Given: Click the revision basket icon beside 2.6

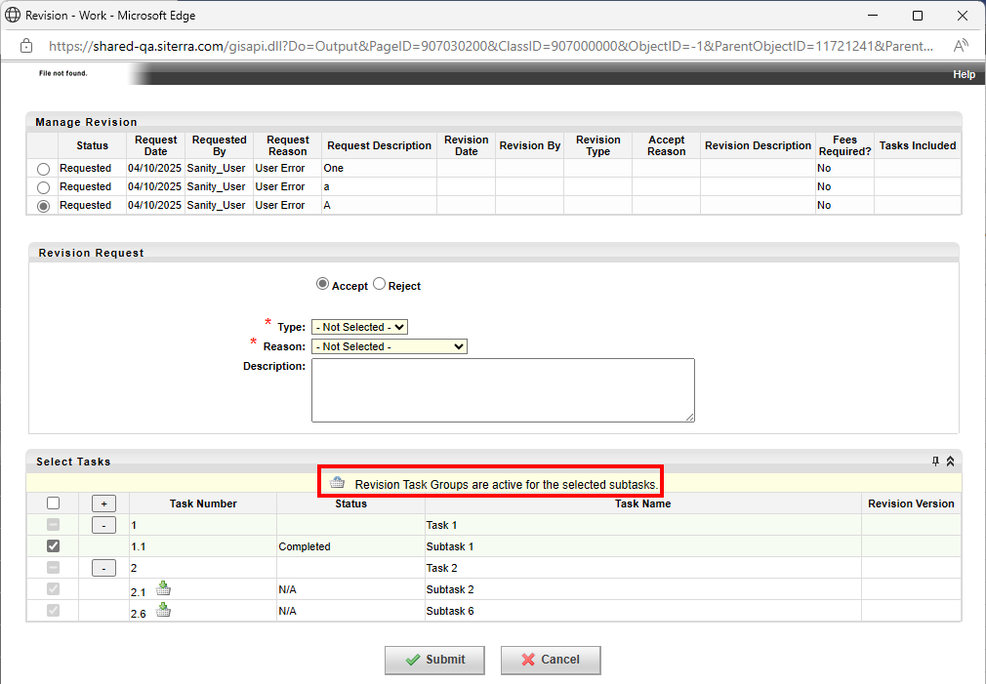Looking at the screenshot, I should point(163,610).
